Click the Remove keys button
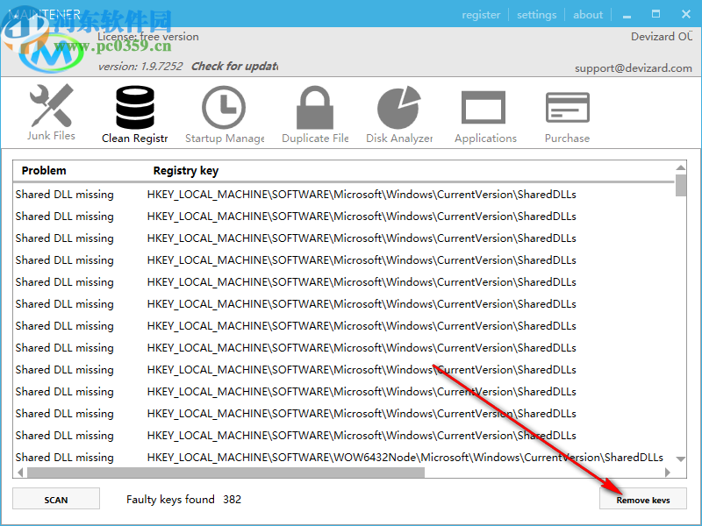 tap(643, 499)
